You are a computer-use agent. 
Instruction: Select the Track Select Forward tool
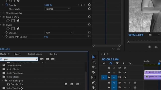[x=93, y=62]
